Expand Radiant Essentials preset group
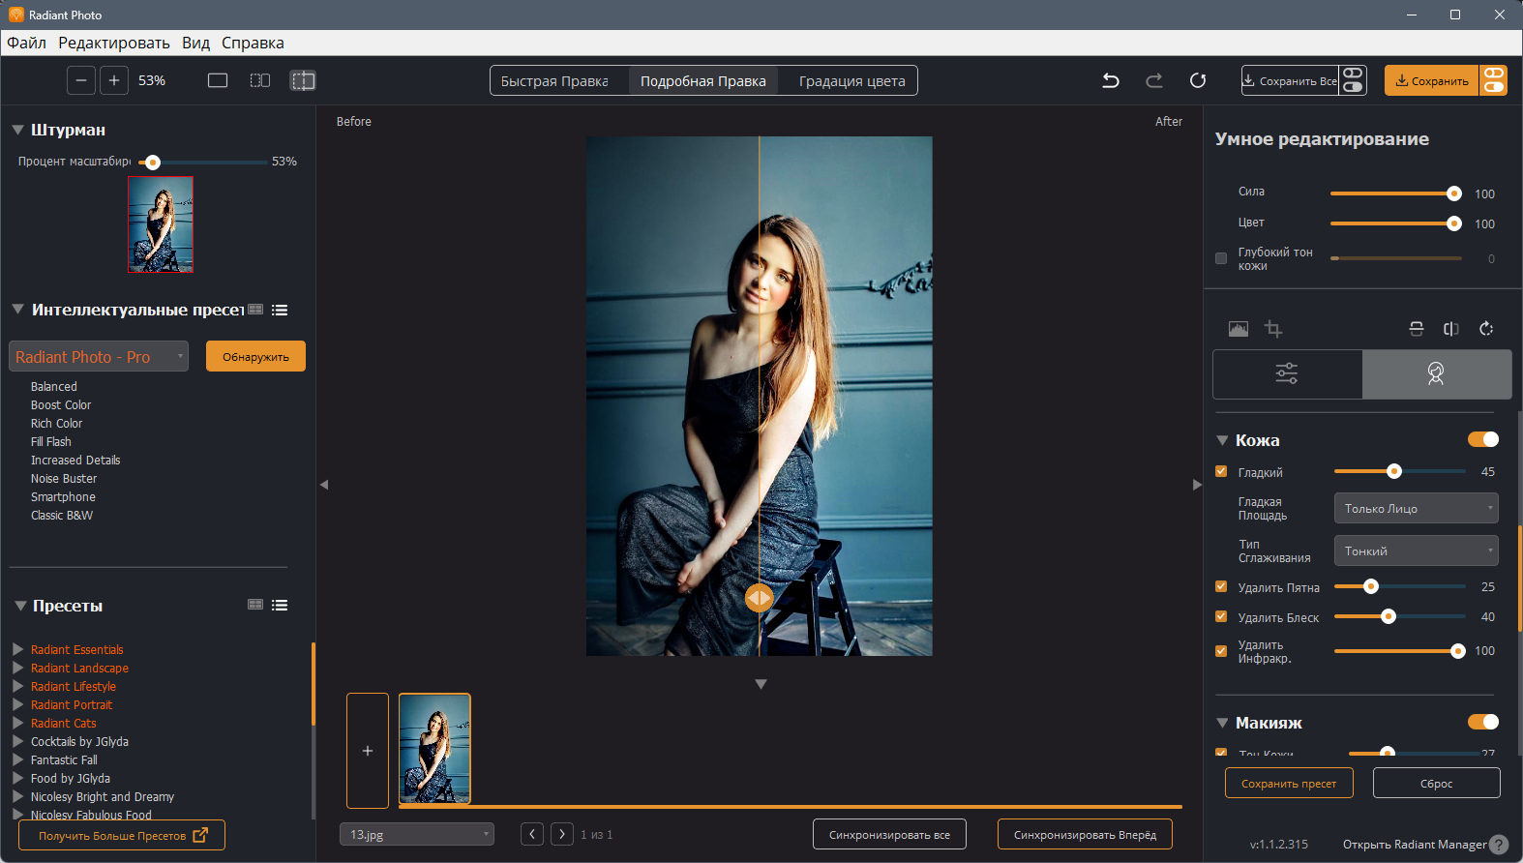 [18, 649]
